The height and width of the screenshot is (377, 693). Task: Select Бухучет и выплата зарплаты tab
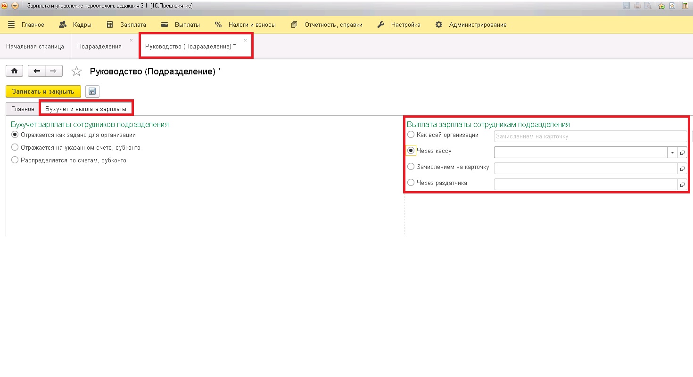point(86,109)
